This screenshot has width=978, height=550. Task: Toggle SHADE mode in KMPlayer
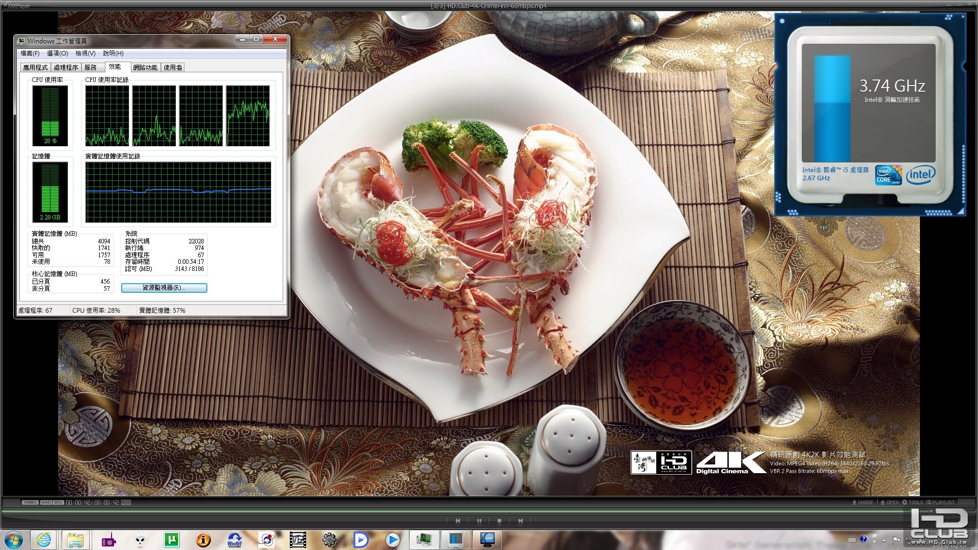tap(862, 503)
